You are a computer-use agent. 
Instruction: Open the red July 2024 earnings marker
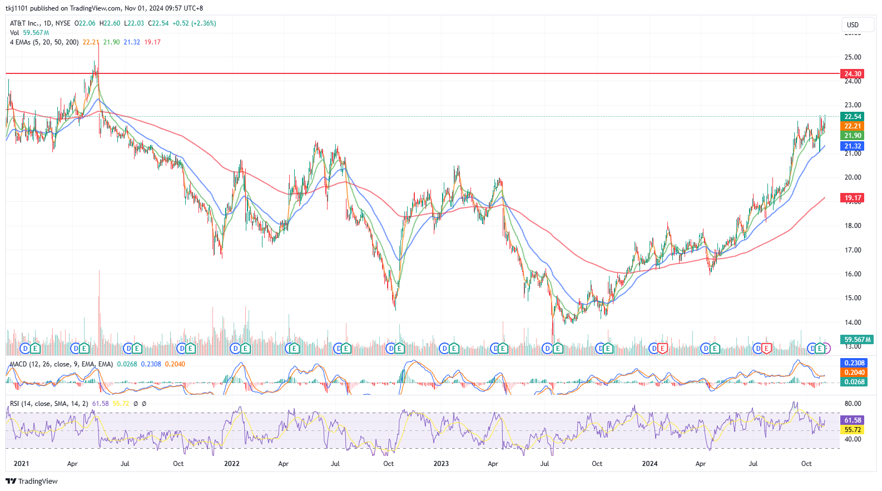pos(766,349)
